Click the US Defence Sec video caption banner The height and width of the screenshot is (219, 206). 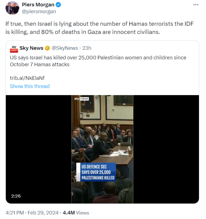(x=96, y=172)
